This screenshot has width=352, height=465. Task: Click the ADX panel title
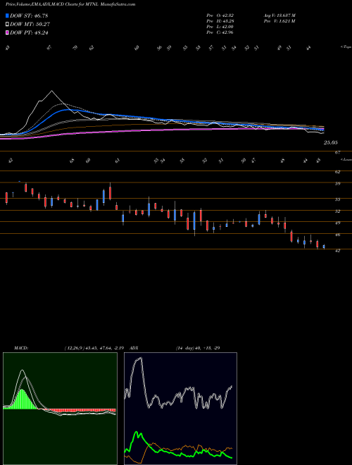tap(134, 348)
